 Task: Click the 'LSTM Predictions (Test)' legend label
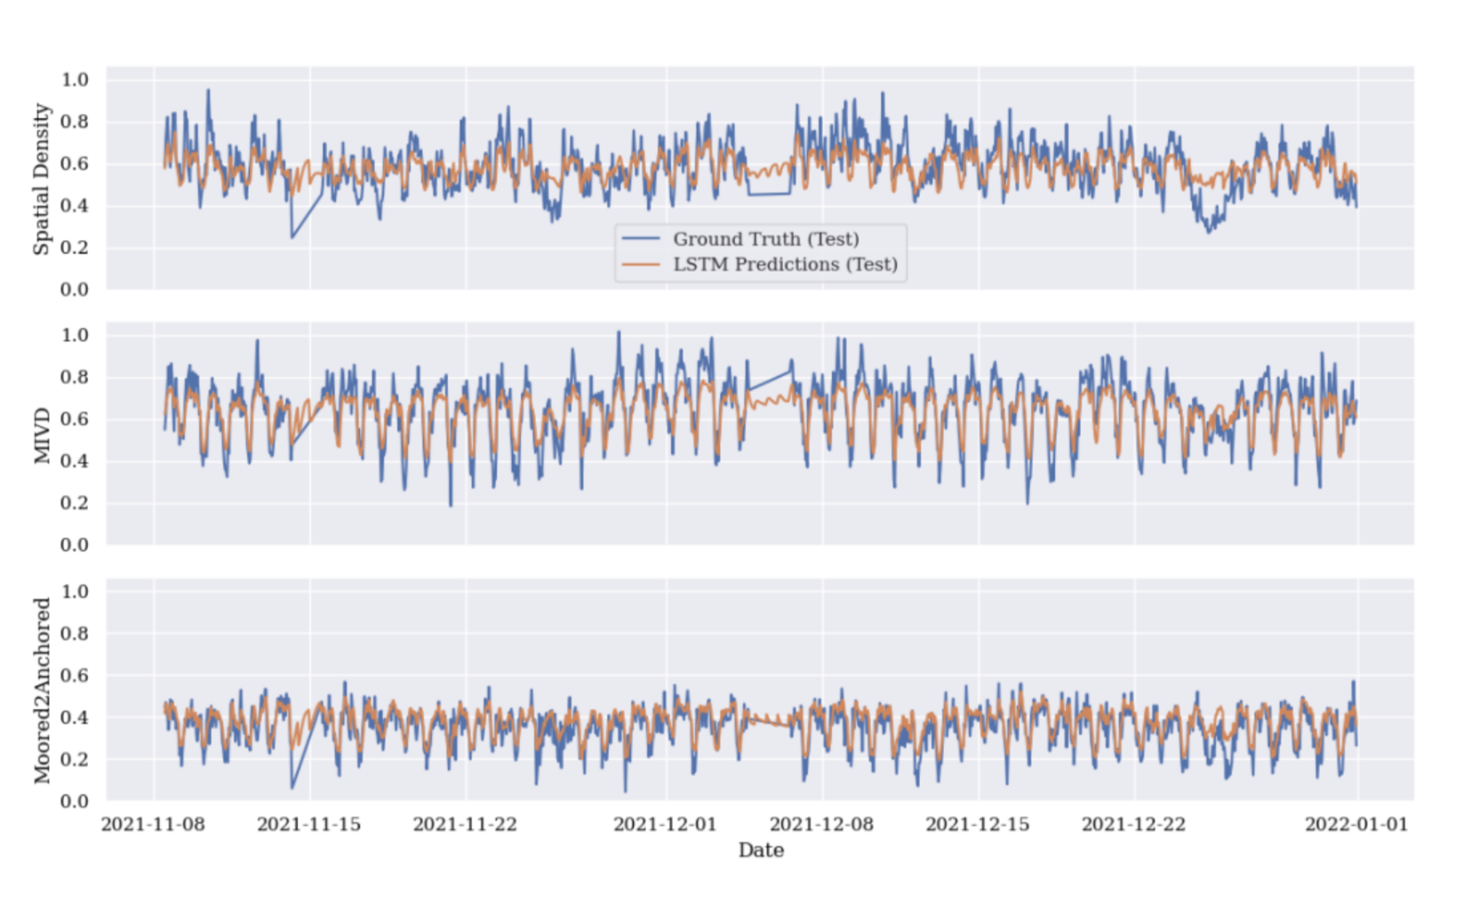(x=785, y=265)
